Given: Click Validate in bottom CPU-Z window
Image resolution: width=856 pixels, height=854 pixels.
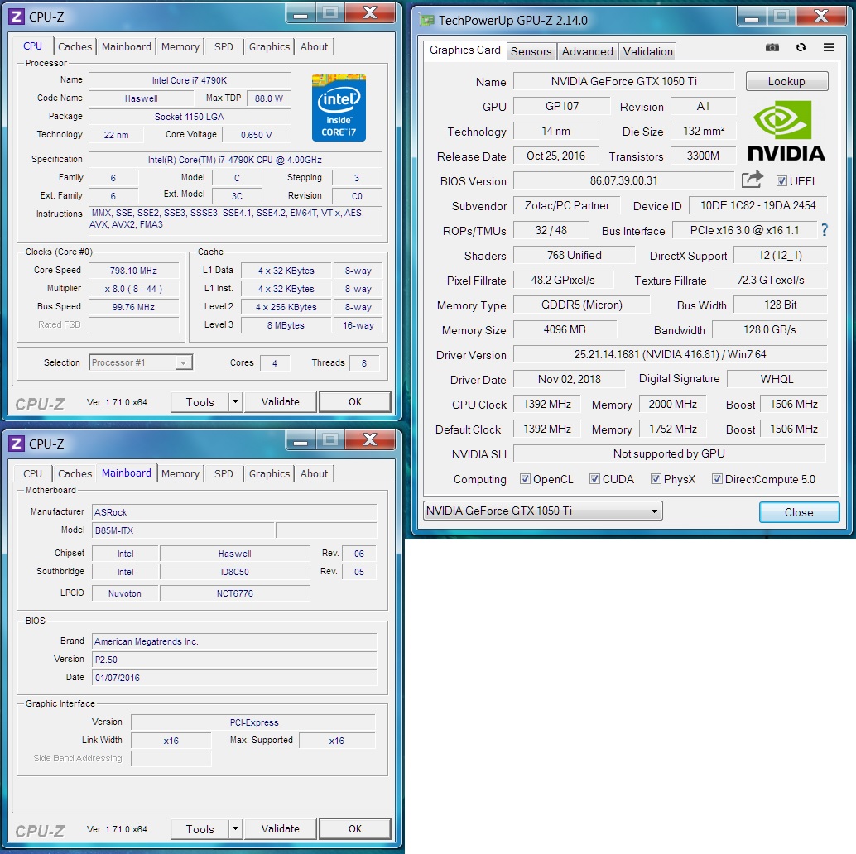Looking at the screenshot, I should click(x=280, y=828).
